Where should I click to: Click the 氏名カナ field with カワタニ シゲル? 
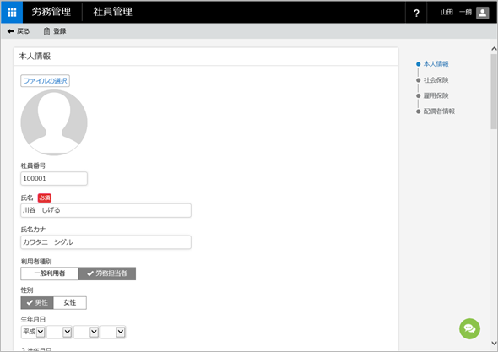(106, 242)
